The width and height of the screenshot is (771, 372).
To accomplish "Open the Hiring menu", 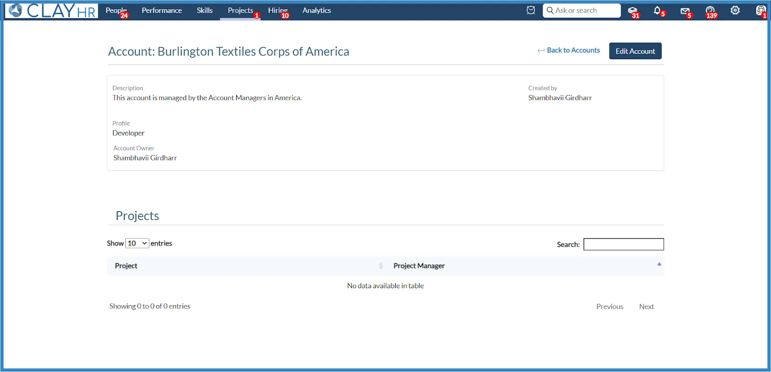I will 278,10.
